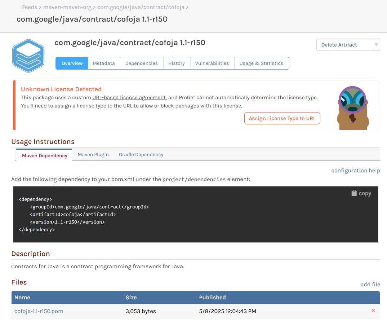This screenshot has height=326, width=387.
Task: Open the configuration help link
Action: tap(355, 171)
